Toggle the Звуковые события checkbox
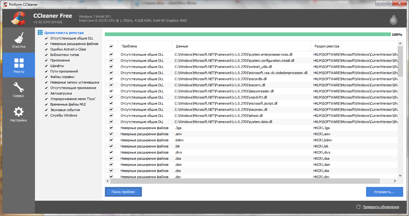409x216 pixels. coord(46,110)
